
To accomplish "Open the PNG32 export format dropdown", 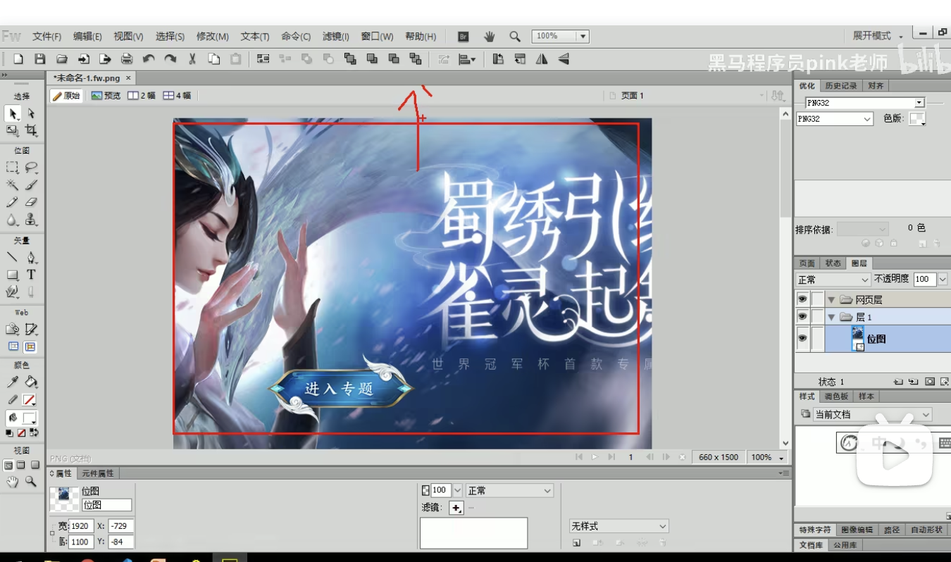I will point(834,119).
